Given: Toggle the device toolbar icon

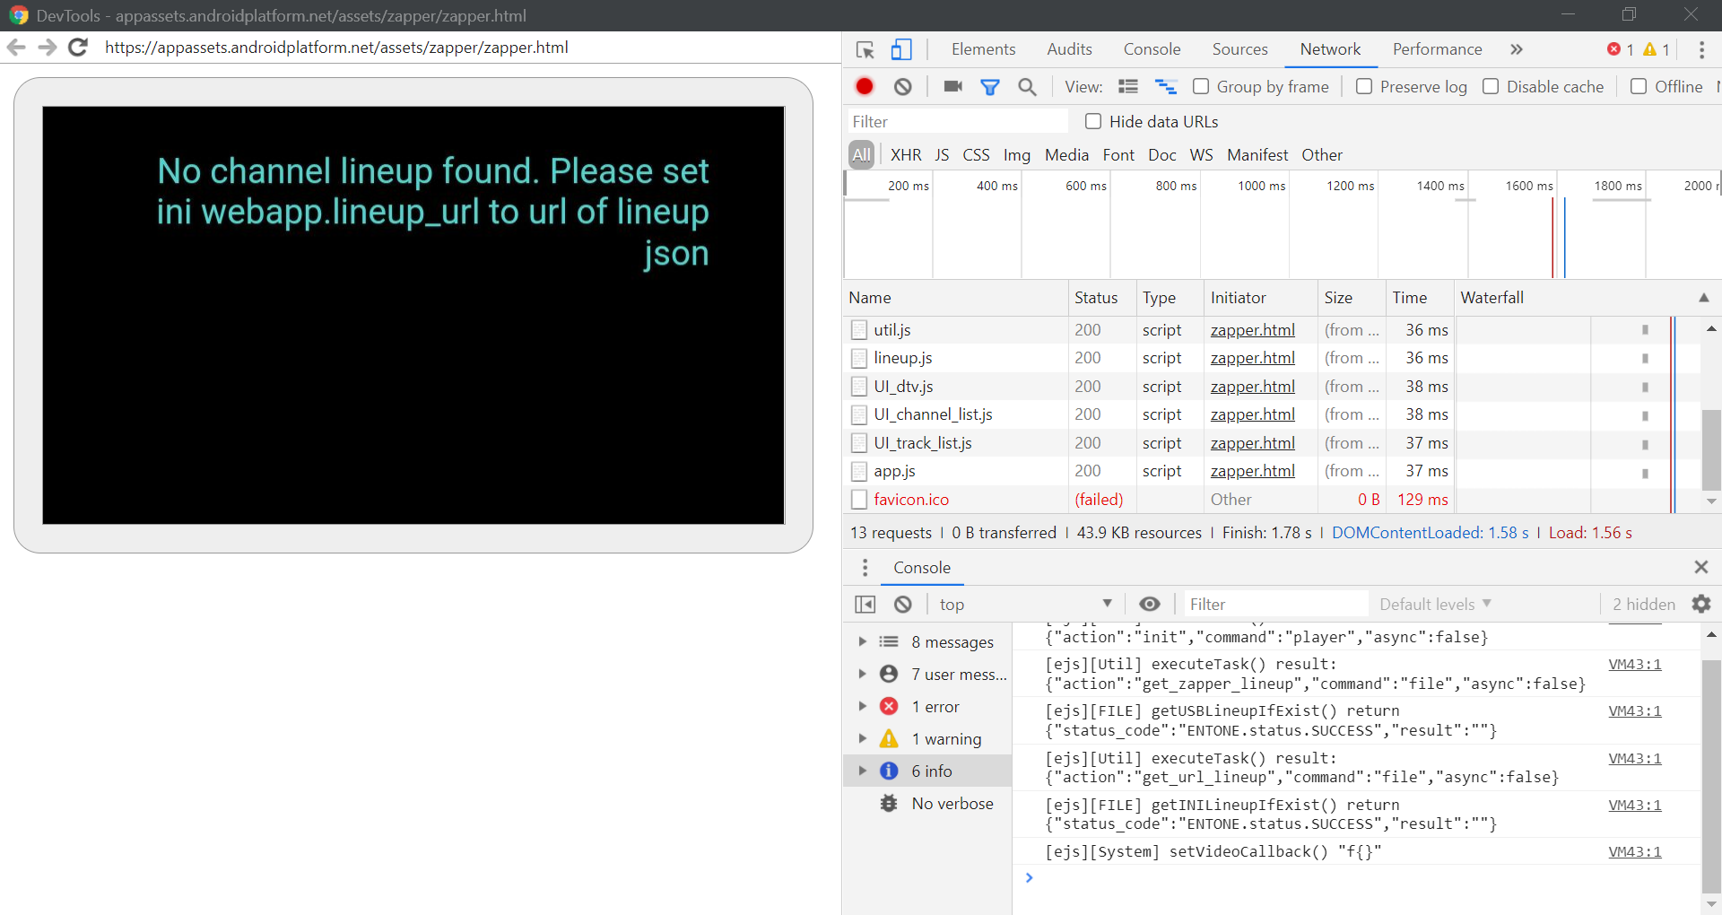Looking at the screenshot, I should (x=901, y=50).
